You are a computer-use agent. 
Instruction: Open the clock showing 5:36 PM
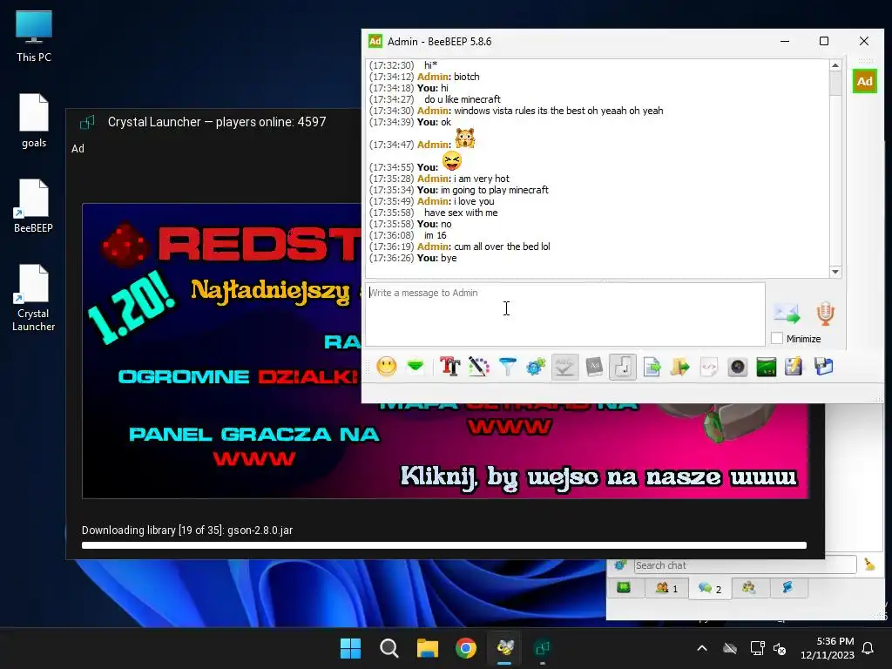click(828, 648)
